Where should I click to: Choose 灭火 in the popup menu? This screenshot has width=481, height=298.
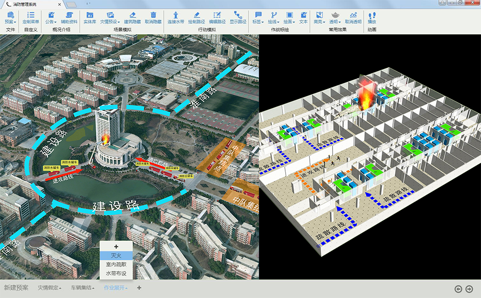coord(116,255)
